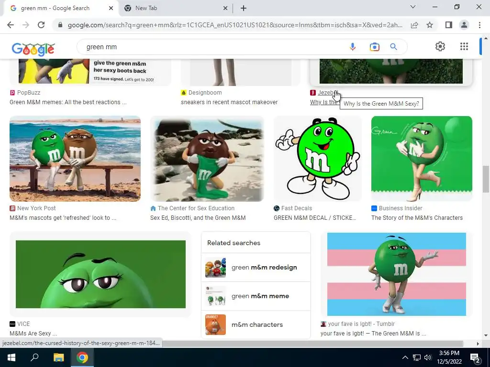Image resolution: width=490 pixels, height=367 pixels.
Task: Open the tab search chevron
Action: [x=413, y=7]
